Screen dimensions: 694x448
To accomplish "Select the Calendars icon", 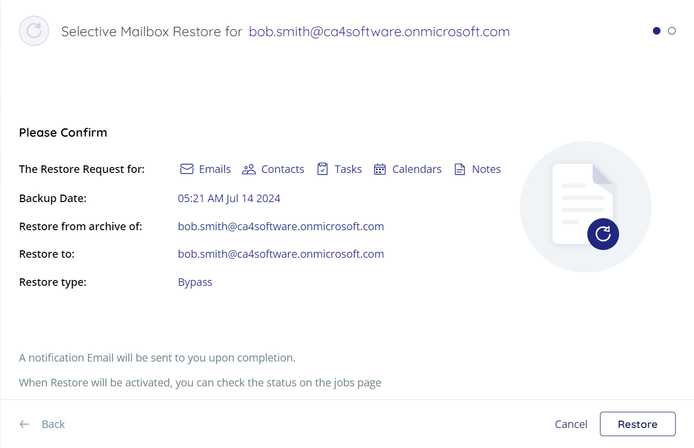I will (379, 169).
